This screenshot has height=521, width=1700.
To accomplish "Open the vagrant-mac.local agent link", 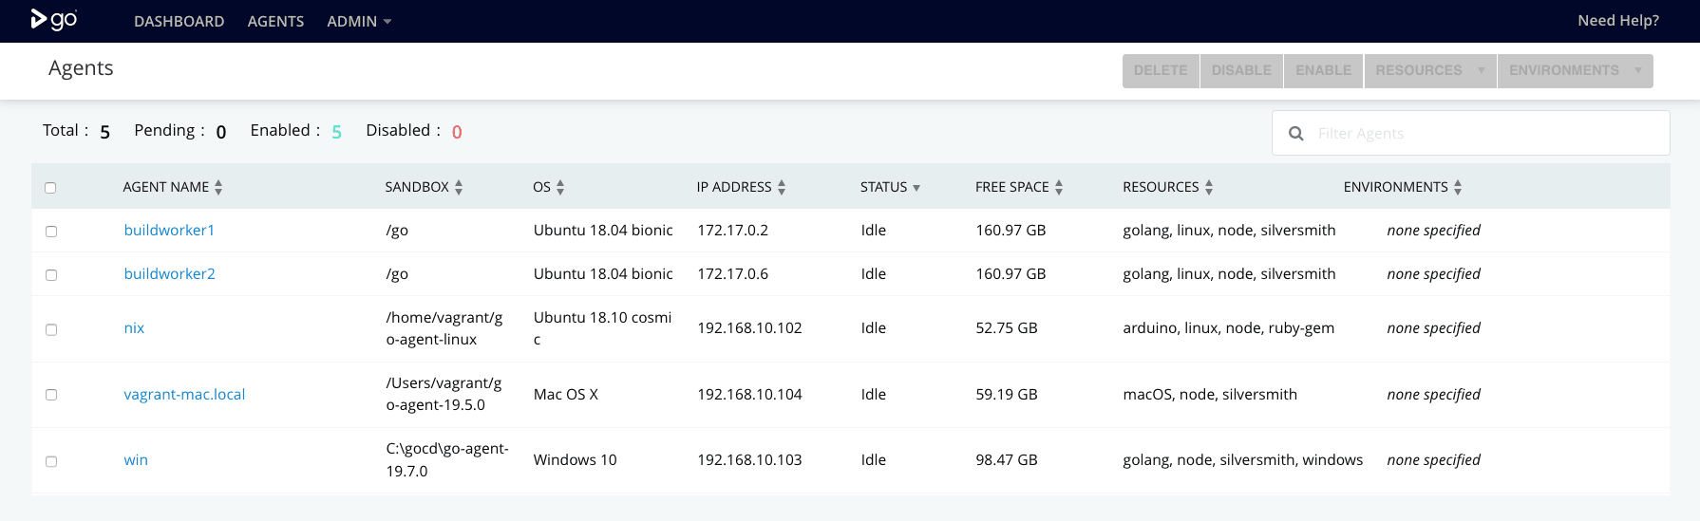I will [x=184, y=395].
